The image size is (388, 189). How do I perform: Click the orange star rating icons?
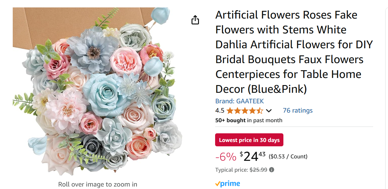(x=245, y=111)
